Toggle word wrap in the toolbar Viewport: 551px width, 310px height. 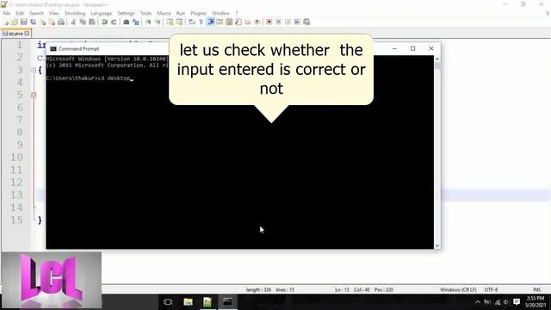pyautogui.click(x=192, y=22)
